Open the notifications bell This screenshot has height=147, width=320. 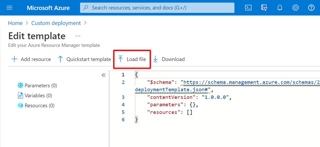[x=280, y=8]
